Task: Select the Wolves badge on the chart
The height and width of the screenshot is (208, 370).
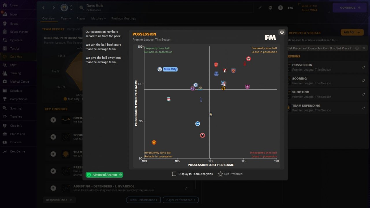Action: [223, 88]
